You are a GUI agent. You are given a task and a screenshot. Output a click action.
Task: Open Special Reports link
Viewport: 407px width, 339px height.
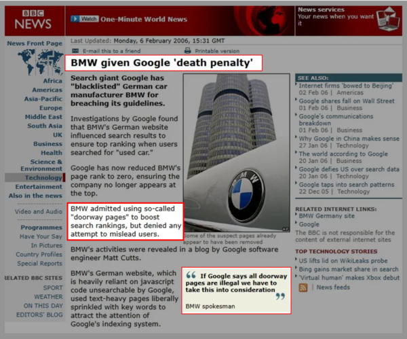pyautogui.click(x=40, y=264)
